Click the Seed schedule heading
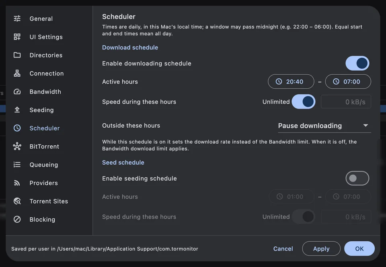Viewport: 386px width, 267px height. coord(123,163)
